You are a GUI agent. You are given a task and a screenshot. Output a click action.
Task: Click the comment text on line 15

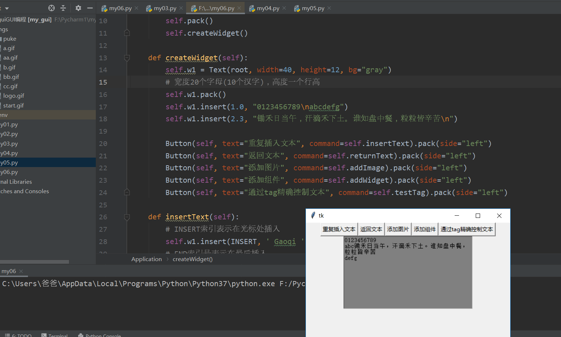[243, 82]
